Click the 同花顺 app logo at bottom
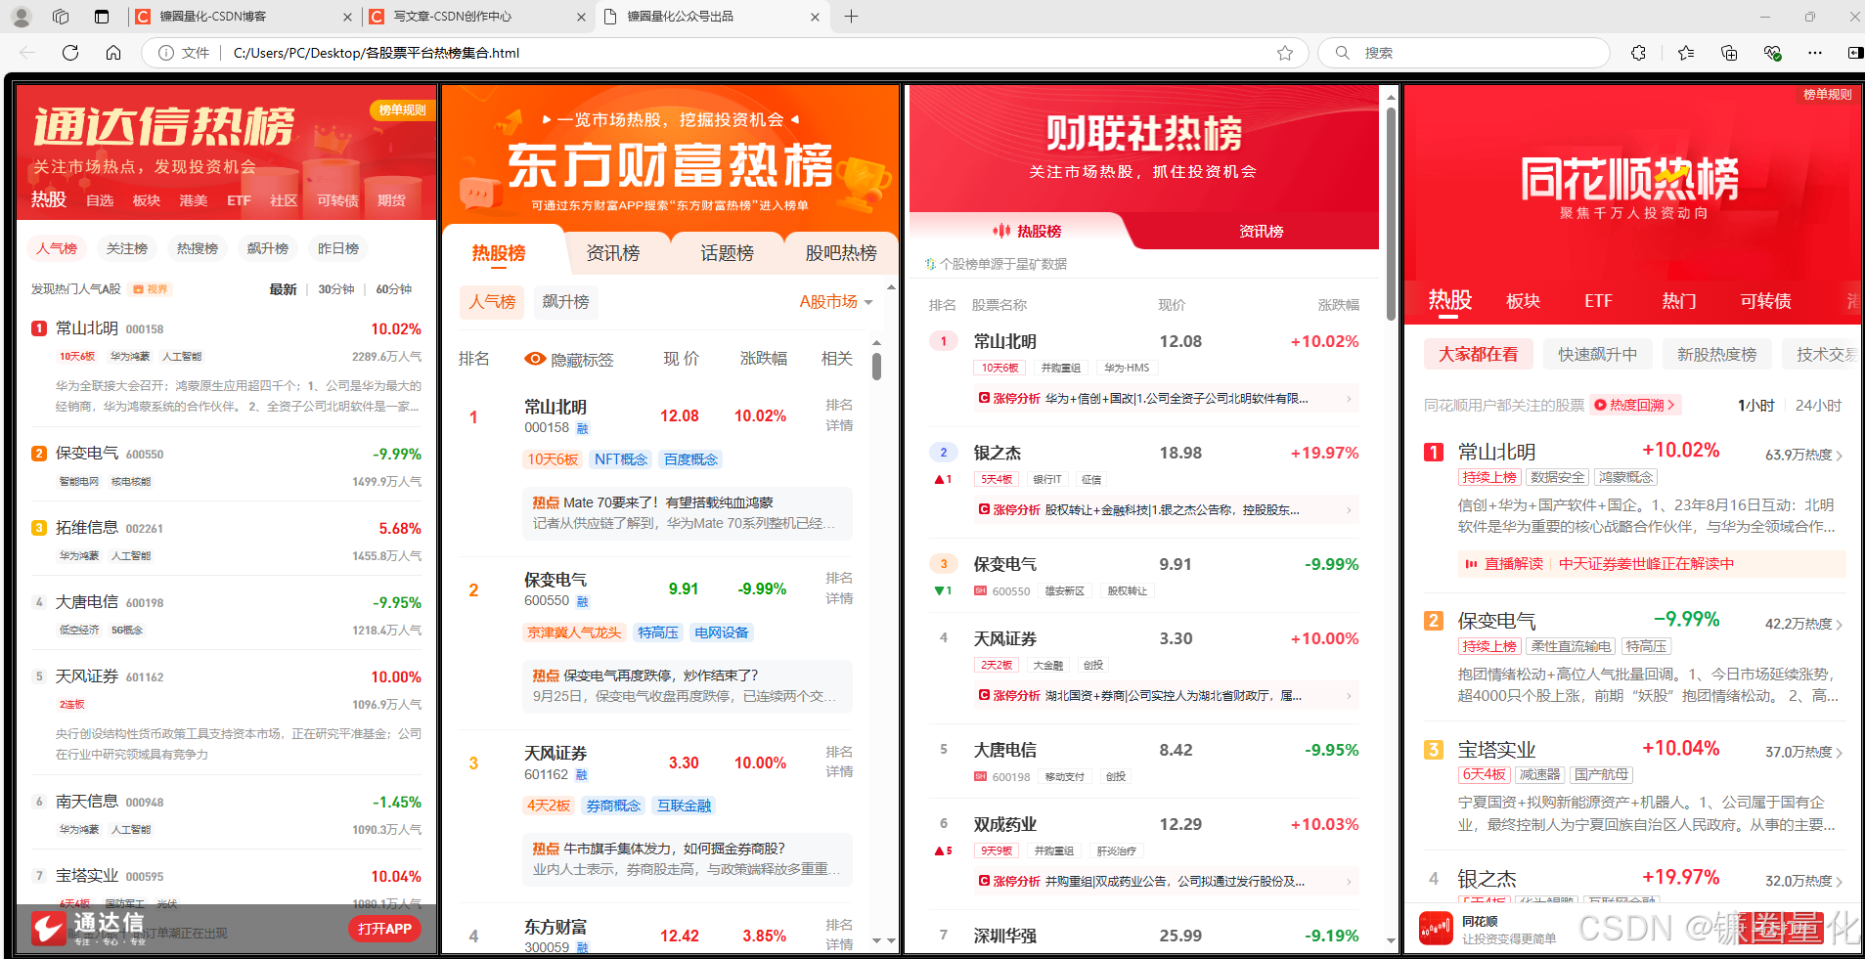Viewport: 1865px width, 959px height. (1436, 928)
